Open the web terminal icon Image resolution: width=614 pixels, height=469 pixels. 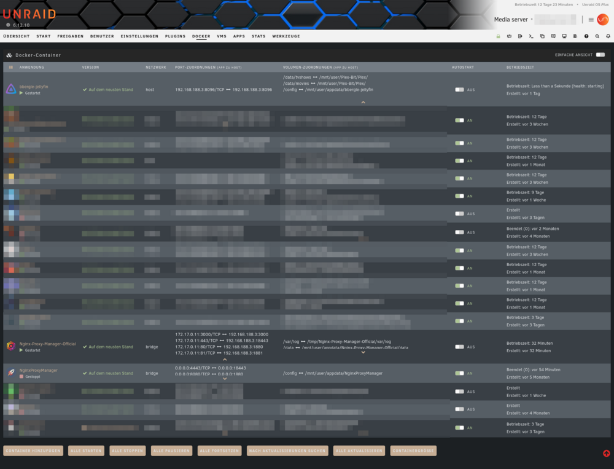[x=531, y=36]
